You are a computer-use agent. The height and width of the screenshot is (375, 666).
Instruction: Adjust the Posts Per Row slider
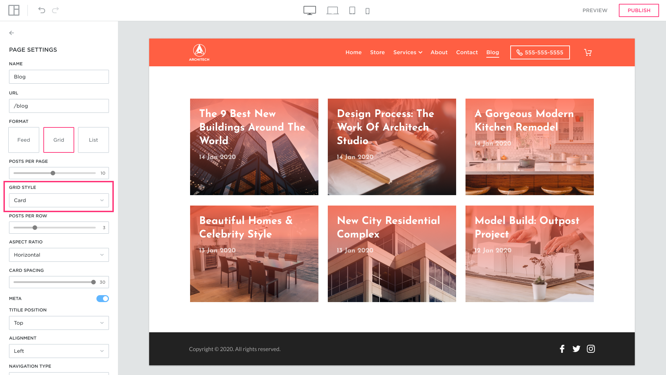click(35, 228)
